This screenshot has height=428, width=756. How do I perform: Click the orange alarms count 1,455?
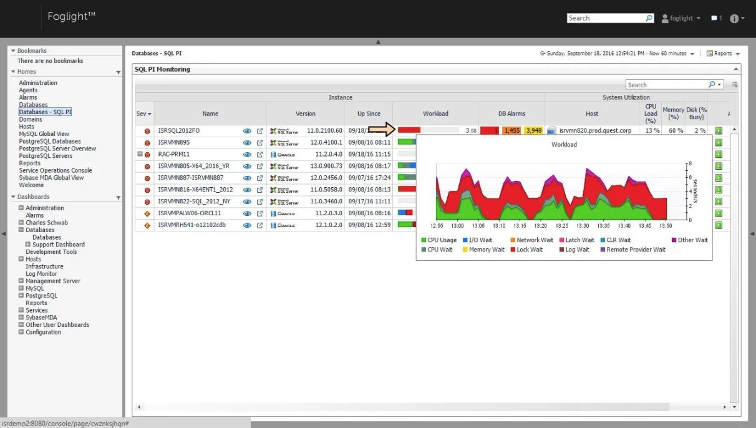(511, 131)
